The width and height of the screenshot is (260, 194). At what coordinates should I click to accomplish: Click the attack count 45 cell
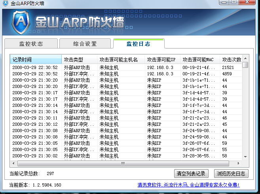pyautogui.click(x=224, y=124)
